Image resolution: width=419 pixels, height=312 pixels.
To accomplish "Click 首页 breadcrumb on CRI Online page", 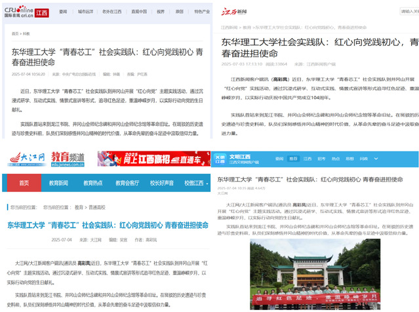I will coord(15,33).
